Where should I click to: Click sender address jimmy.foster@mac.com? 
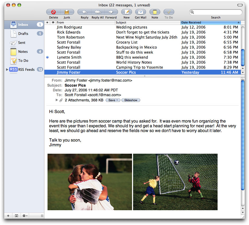click(110, 80)
